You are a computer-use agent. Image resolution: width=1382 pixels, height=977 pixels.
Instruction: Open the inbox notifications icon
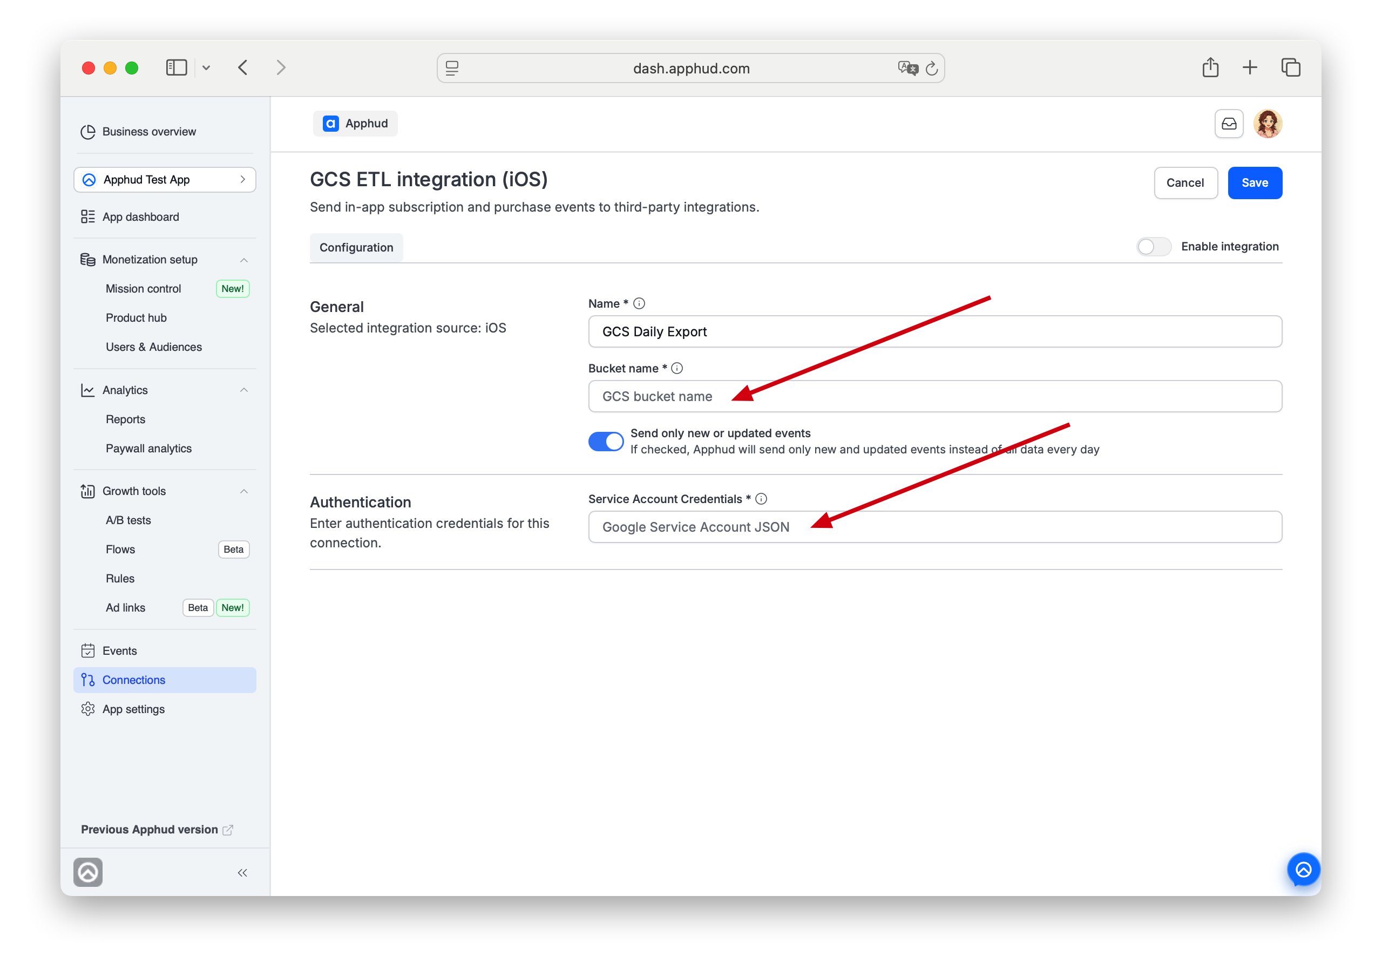[x=1229, y=124]
